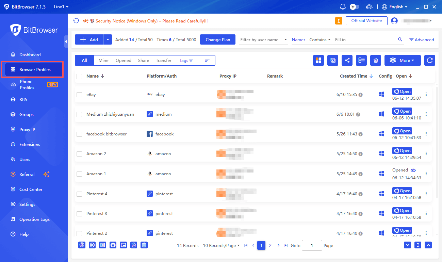
Task: Check the select-all checkbox in header
Action: point(79,77)
